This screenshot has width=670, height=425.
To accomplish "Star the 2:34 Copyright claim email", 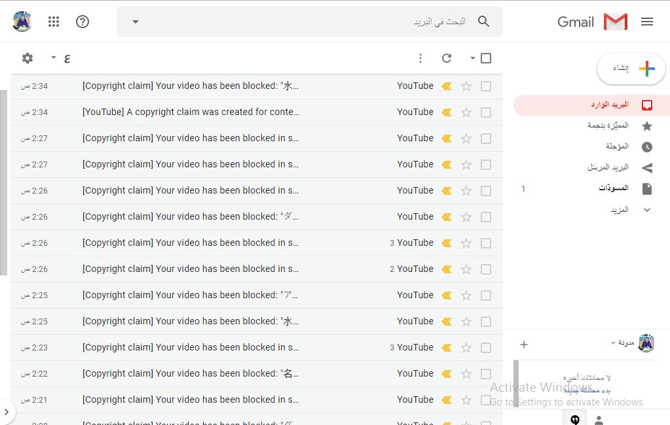I will point(466,86).
